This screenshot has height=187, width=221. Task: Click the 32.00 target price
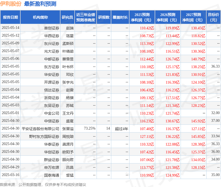[x=215, y=113]
